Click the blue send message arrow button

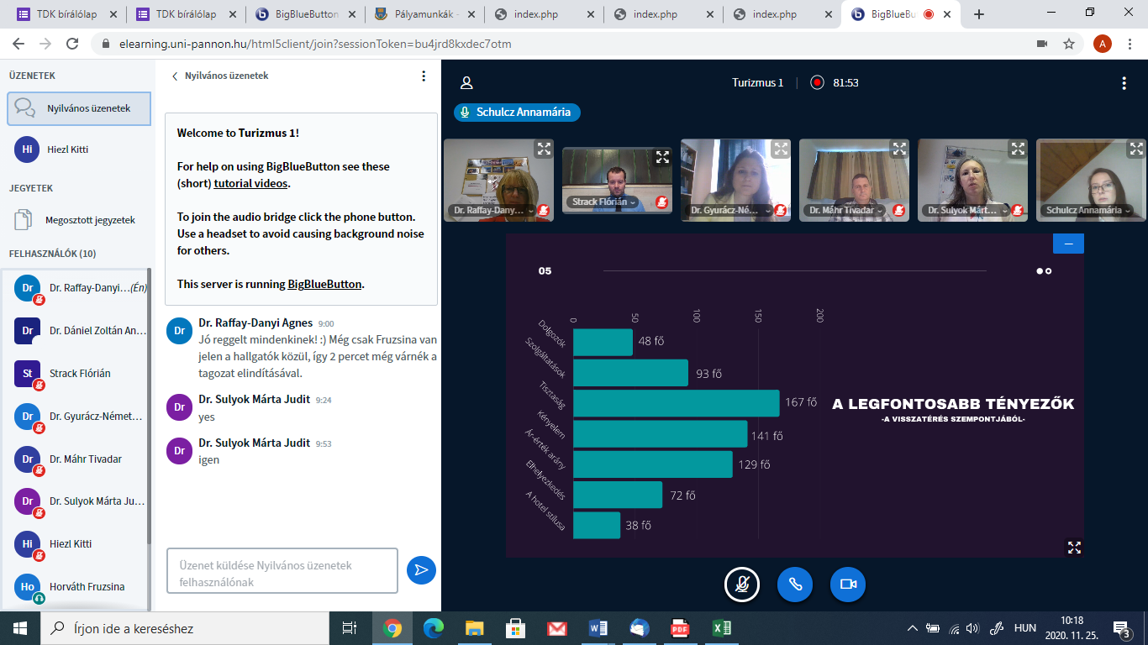click(x=421, y=570)
